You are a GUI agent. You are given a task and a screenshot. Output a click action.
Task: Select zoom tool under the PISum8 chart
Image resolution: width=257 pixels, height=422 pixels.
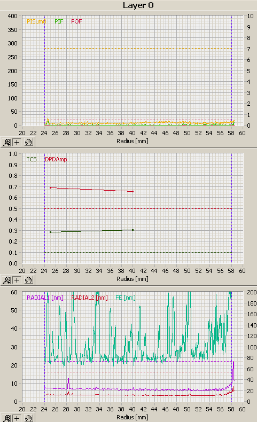[x=6, y=142]
